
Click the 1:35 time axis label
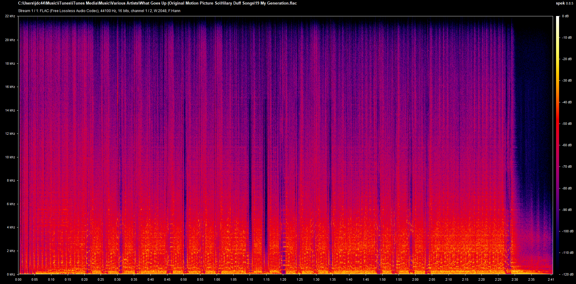click(332, 279)
